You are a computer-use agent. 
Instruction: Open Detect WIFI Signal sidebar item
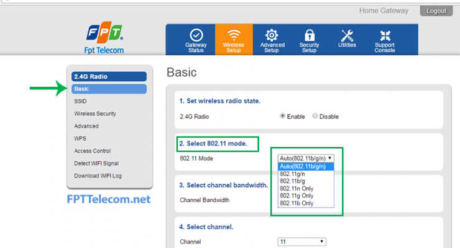point(96,163)
